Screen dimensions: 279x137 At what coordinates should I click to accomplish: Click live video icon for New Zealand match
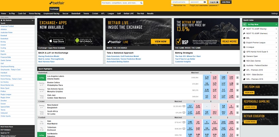[x=184, y=106]
